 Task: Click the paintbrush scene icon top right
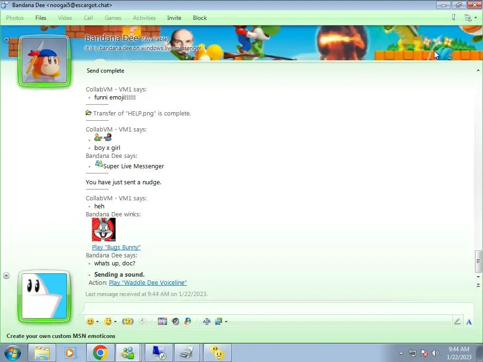pos(453,17)
